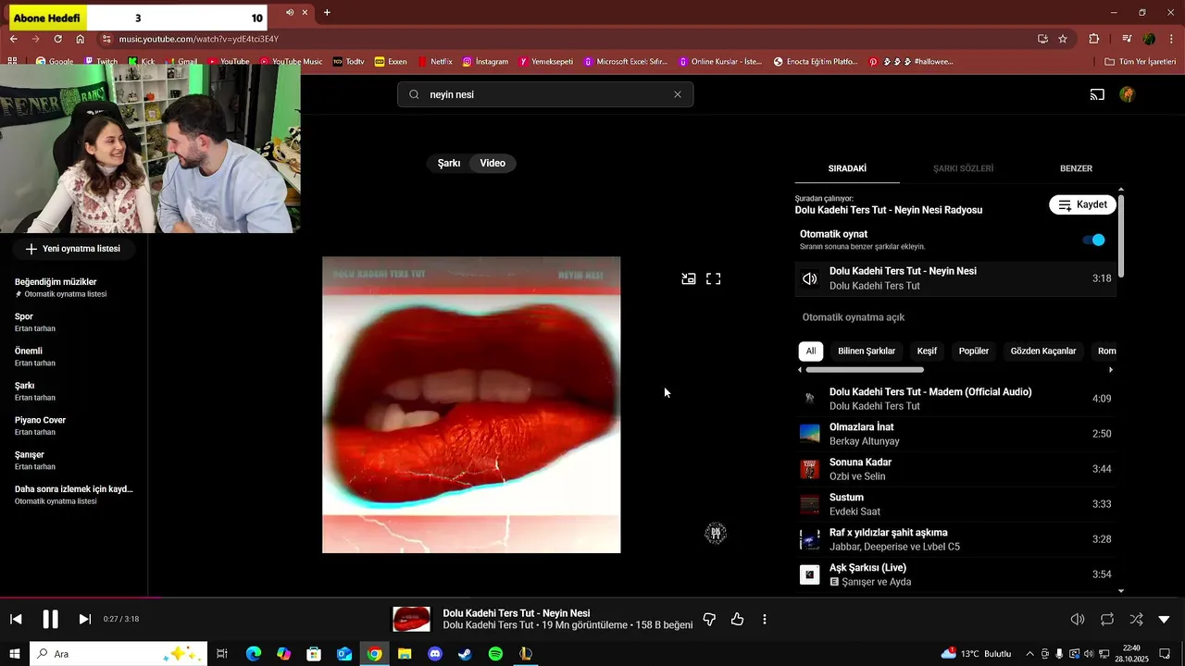Toggle the repeat mode icon

point(1107,619)
